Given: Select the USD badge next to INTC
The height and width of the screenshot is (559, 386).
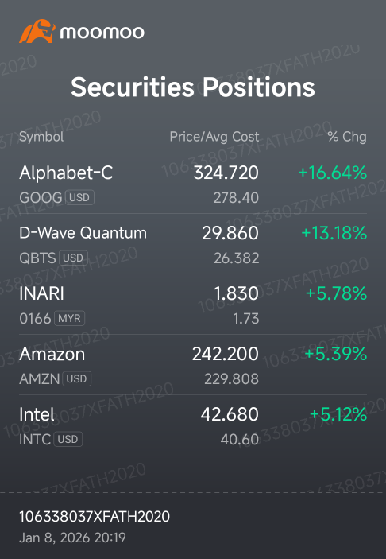Looking at the screenshot, I should pos(68,439).
